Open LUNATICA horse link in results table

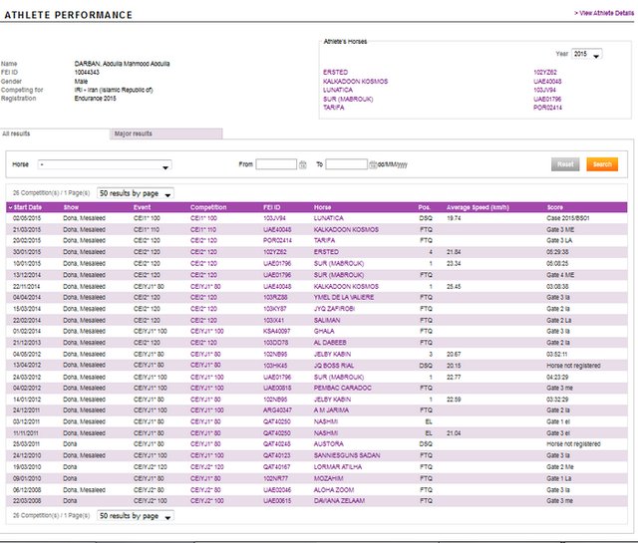tap(328, 218)
